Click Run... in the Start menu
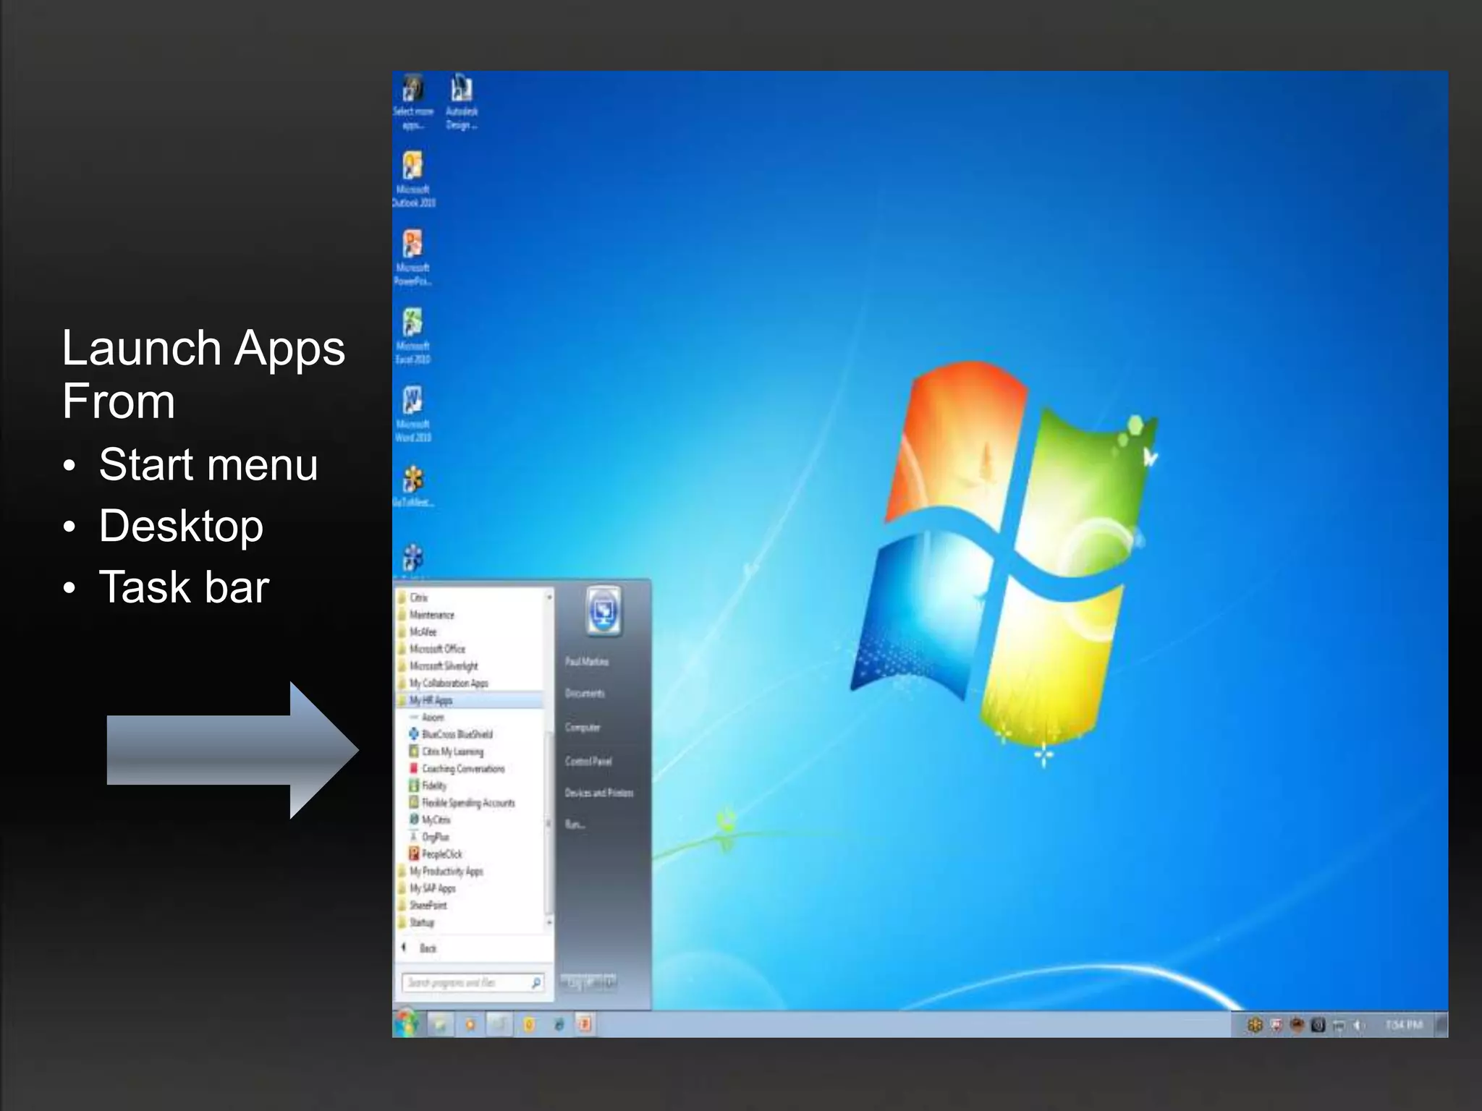1482x1111 pixels. pos(575,824)
